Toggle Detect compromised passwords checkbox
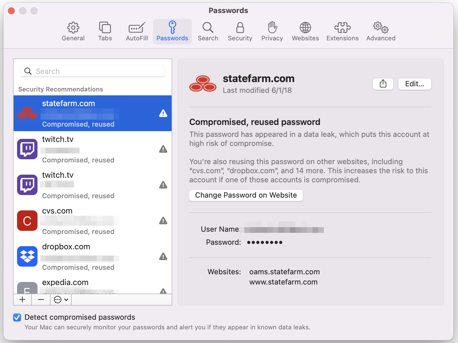 point(17,317)
